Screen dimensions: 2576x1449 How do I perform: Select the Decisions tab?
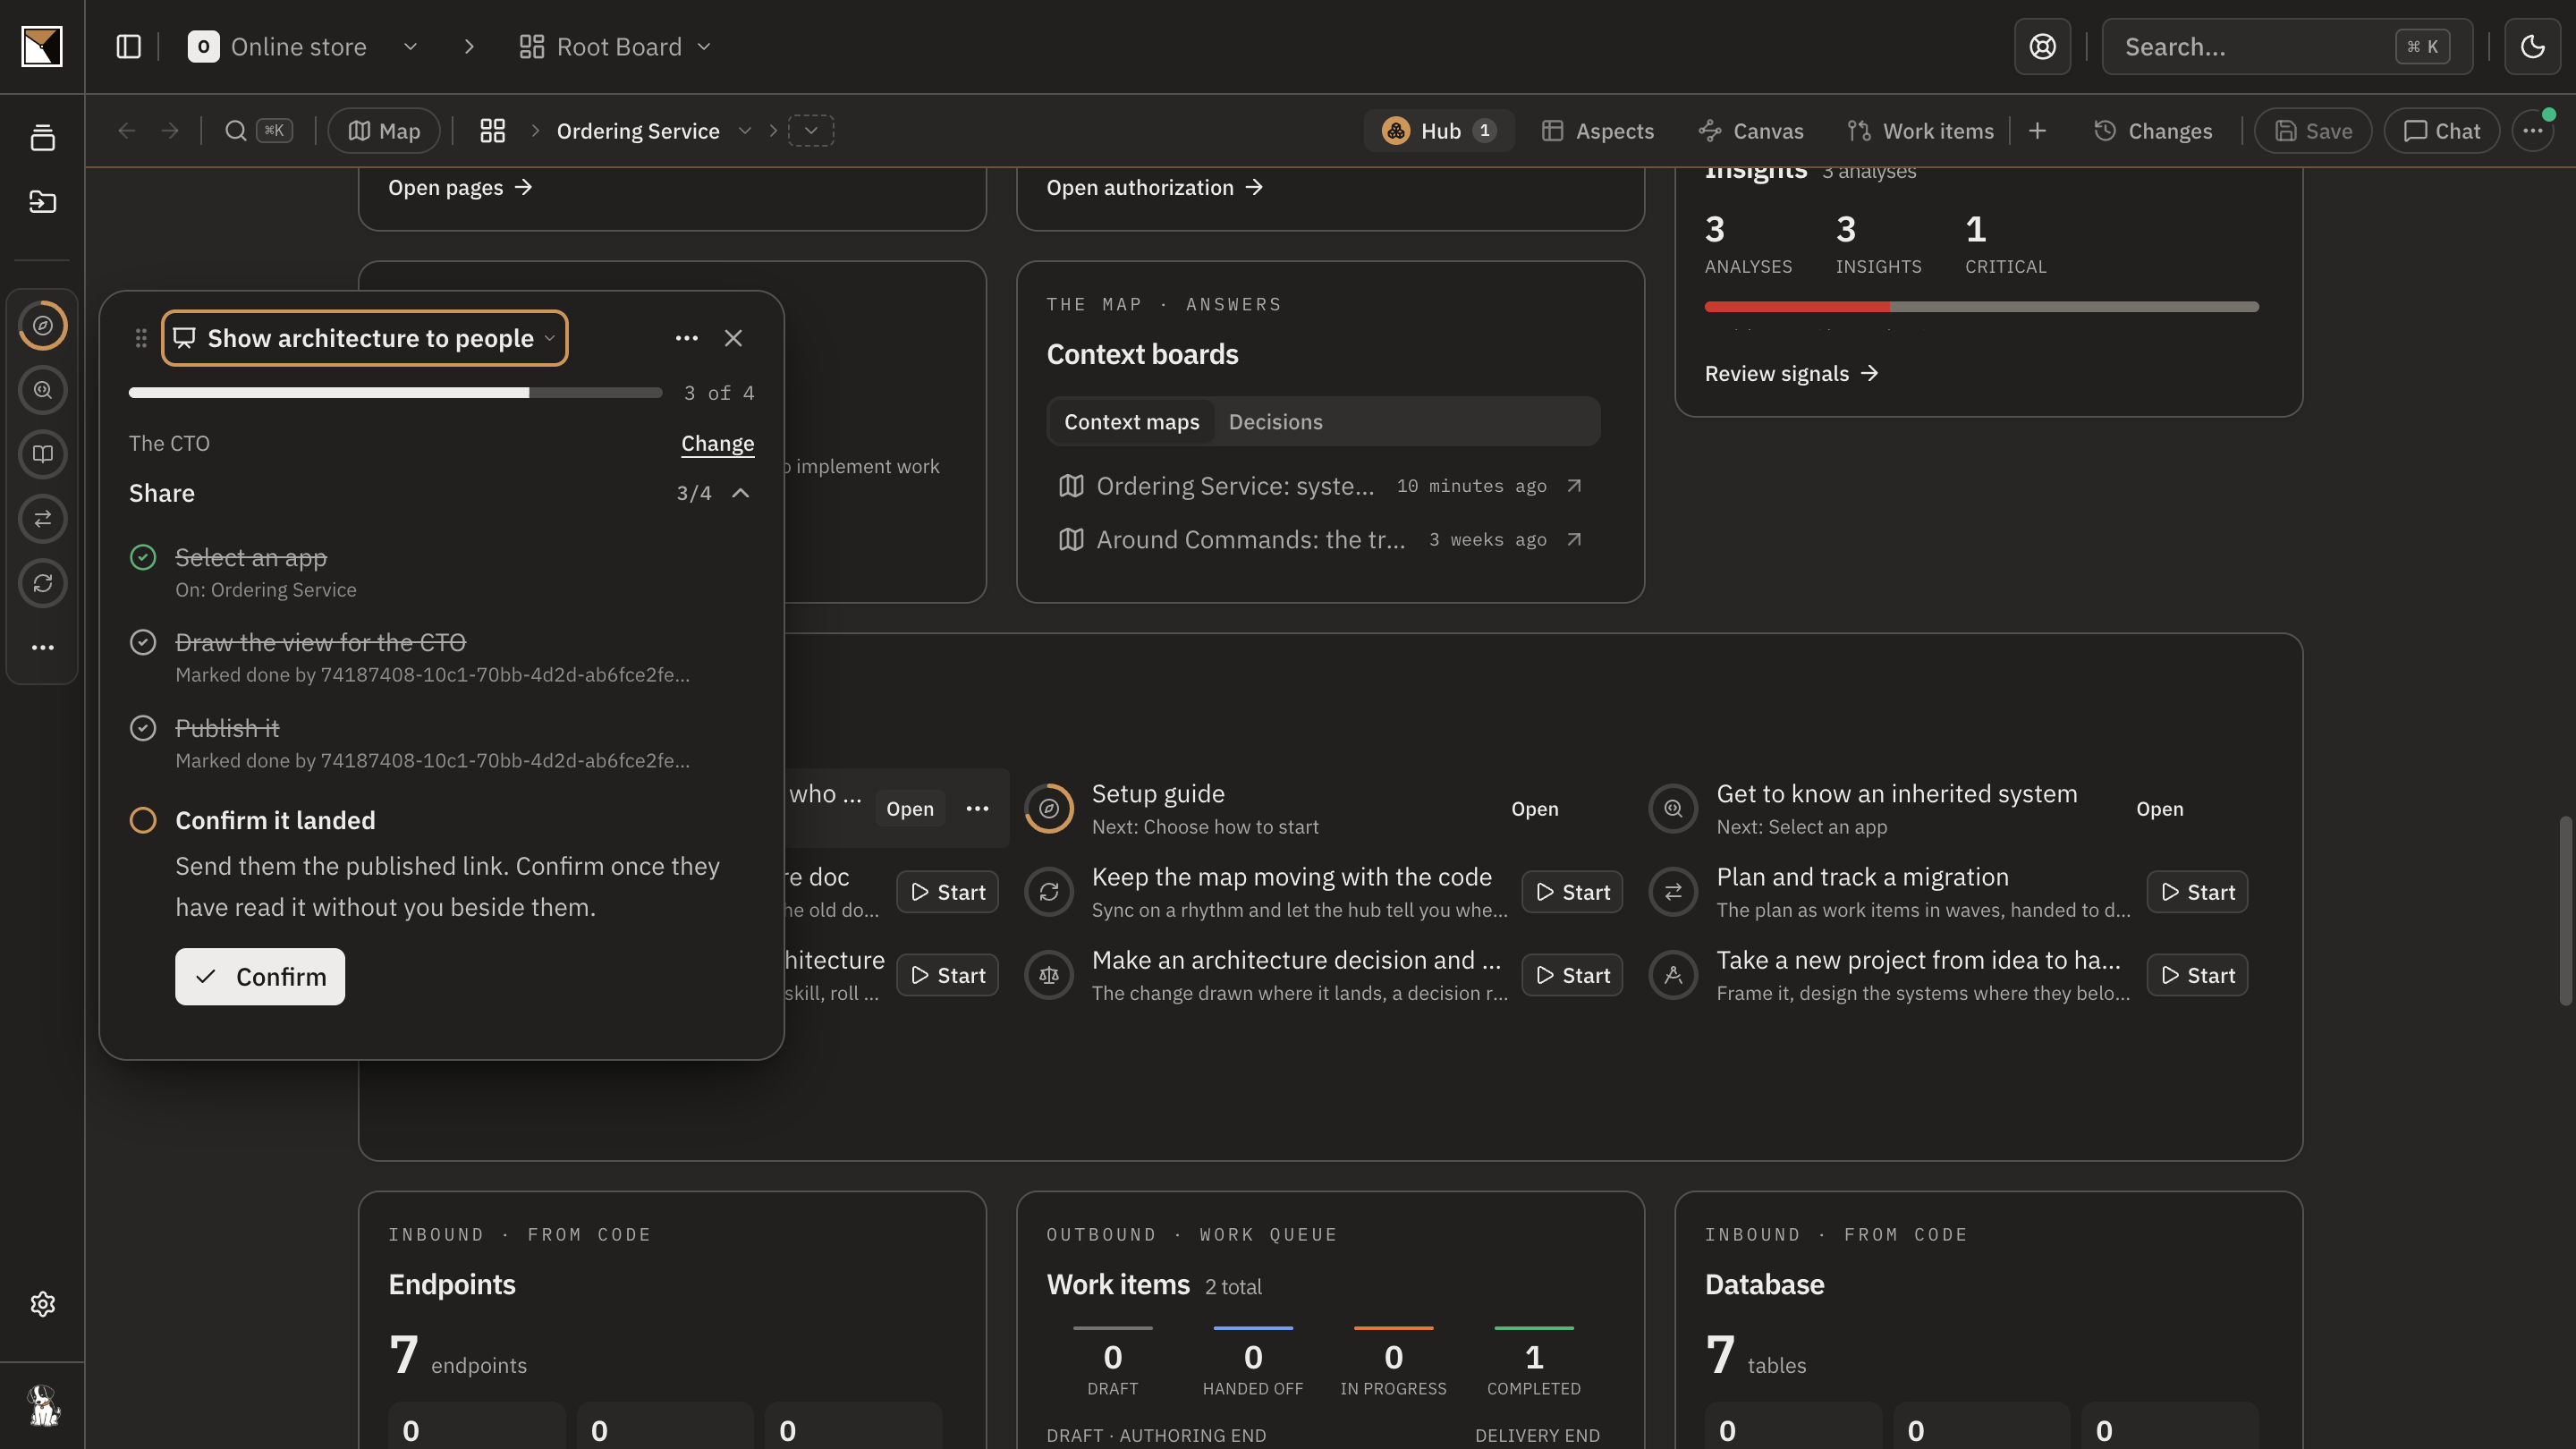(1275, 422)
